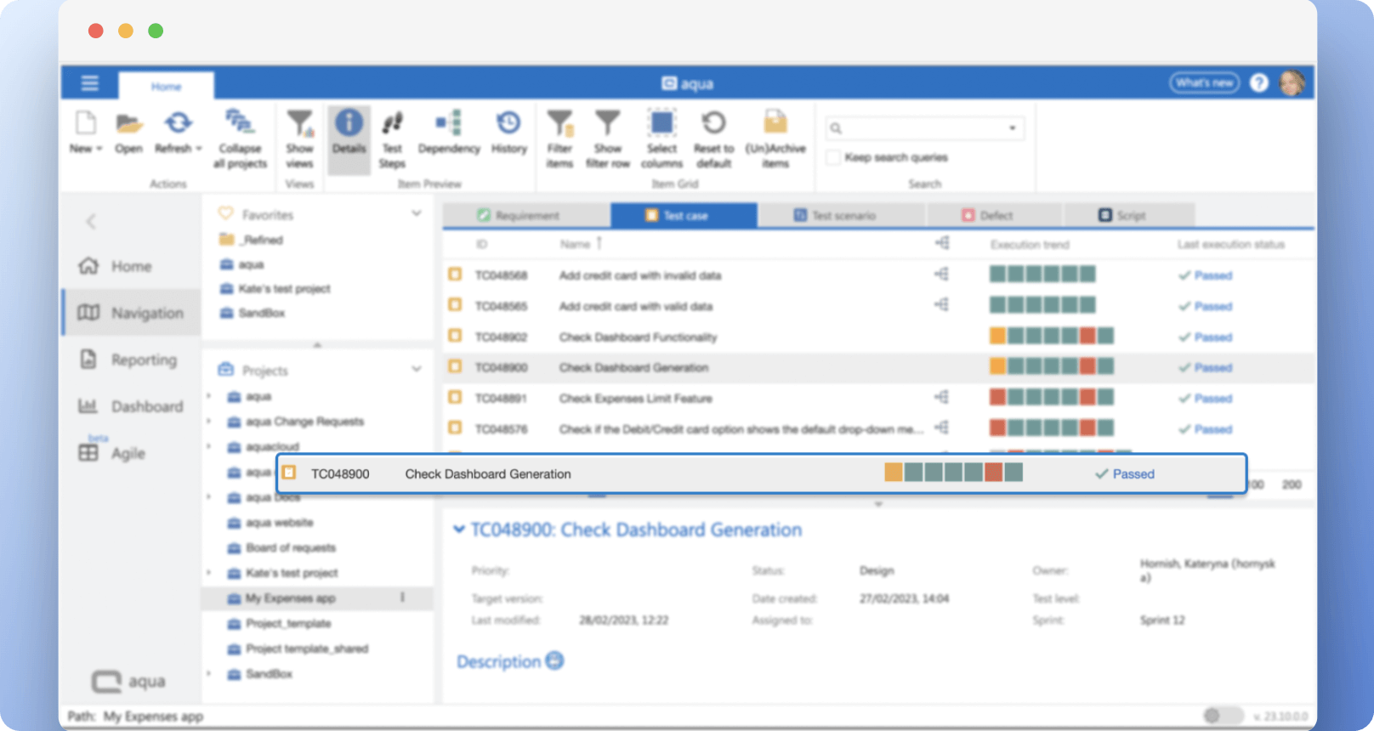Screen dimensions: 1374x731
Task: Click the first orange trend block of TC048902
Action: click(997, 336)
